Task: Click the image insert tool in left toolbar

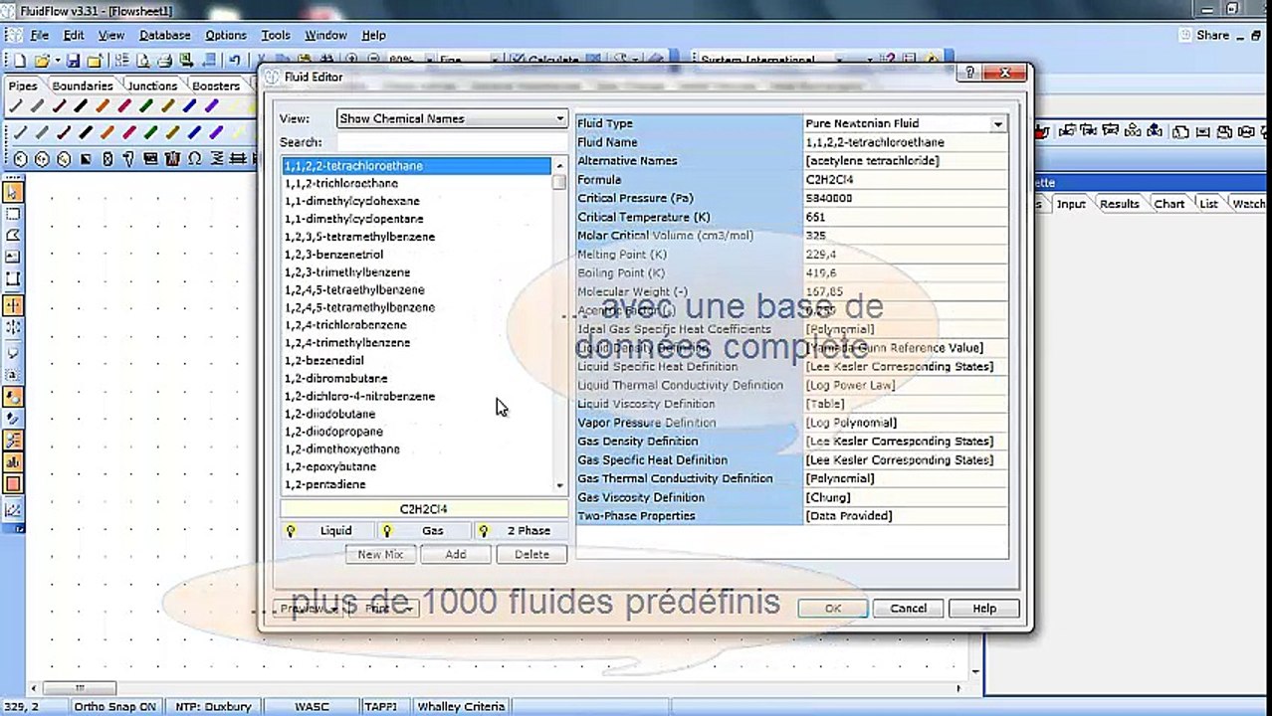Action: (x=13, y=259)
